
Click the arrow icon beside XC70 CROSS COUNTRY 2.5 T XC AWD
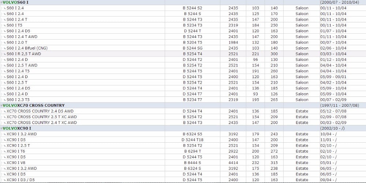pos(5,117)
